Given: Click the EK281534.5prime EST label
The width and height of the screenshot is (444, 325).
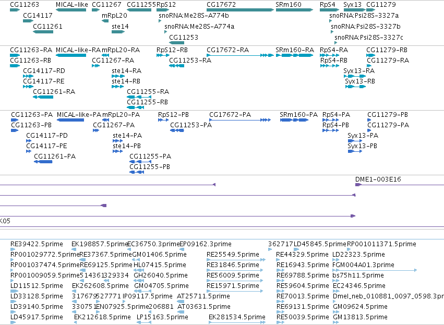Looking at the screenshot, I should (237, 317).
